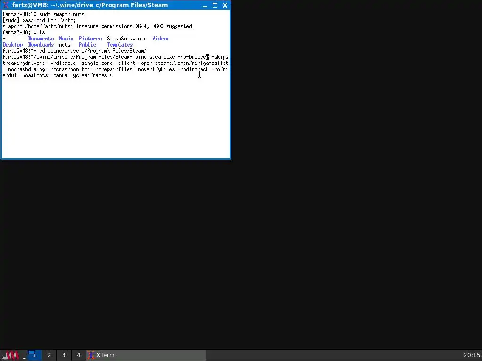The width and height of the screenshot is (482, 361).
Task: Click 'steam://open/minigameslist' URL text
Action: pos(192,63)
